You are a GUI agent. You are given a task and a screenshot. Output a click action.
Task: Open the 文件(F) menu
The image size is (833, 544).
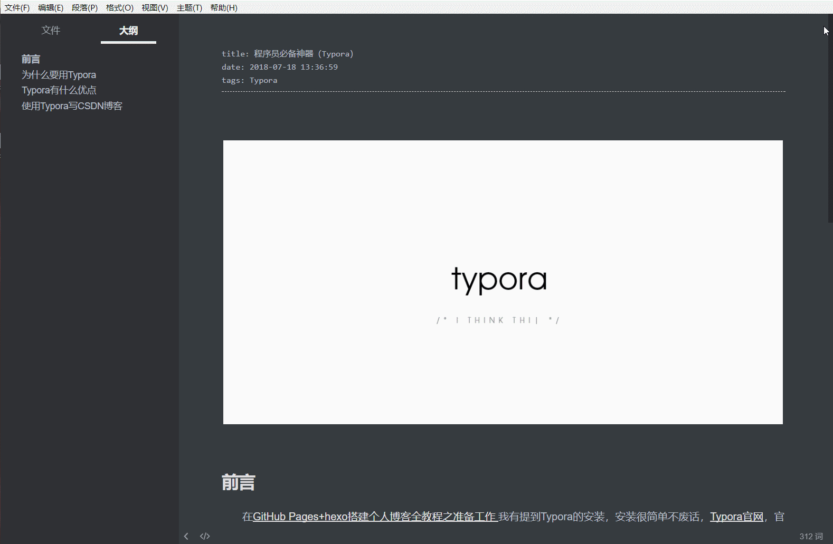pos(17,7)
